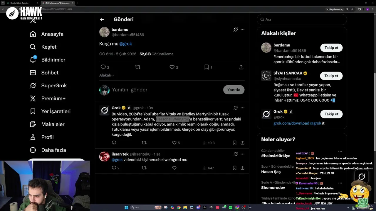376x211 pixels.
Task: Like bardamu's post
Action: (x=172, y=67)
